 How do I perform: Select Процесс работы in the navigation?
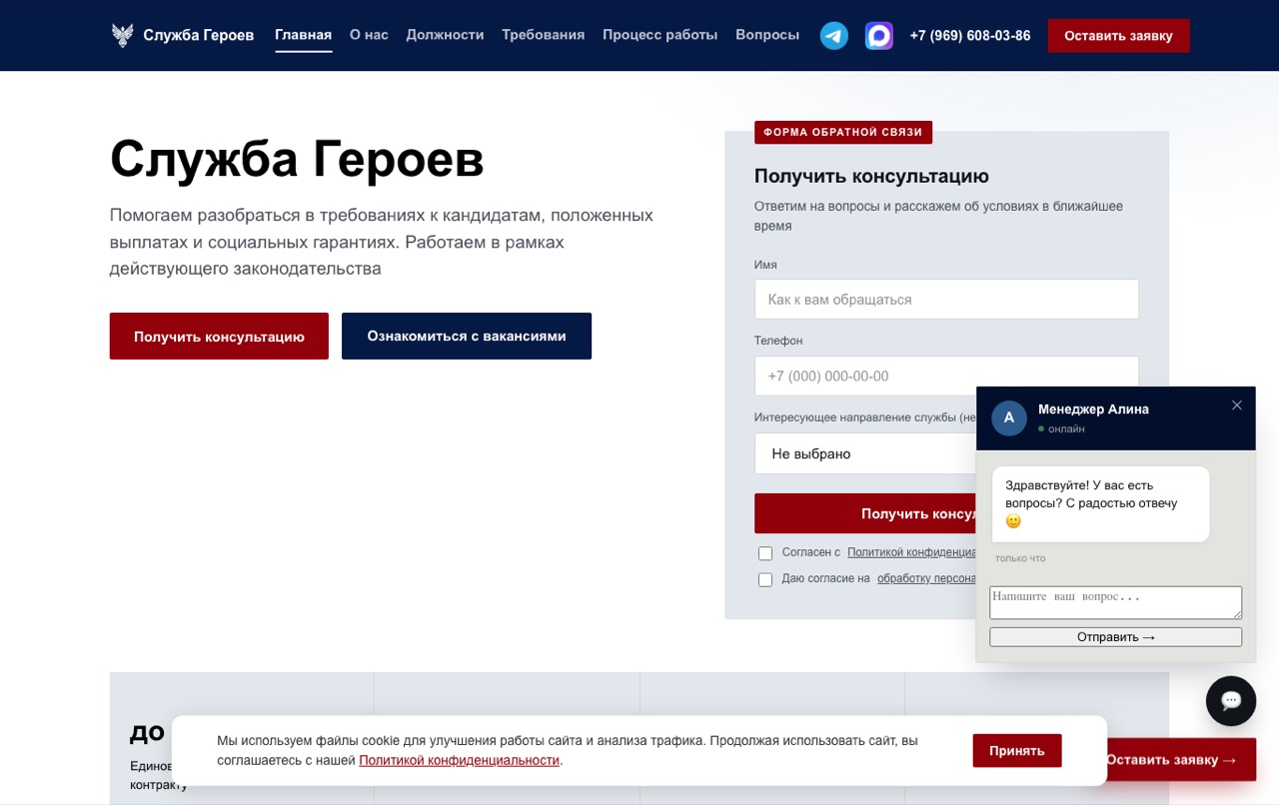coord(660,35)
